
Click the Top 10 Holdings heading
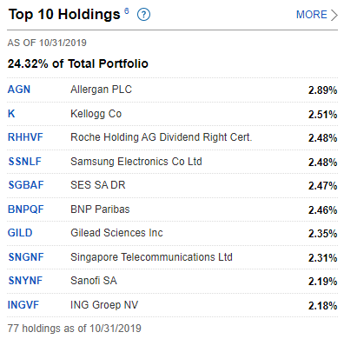(x=64, y=15)
